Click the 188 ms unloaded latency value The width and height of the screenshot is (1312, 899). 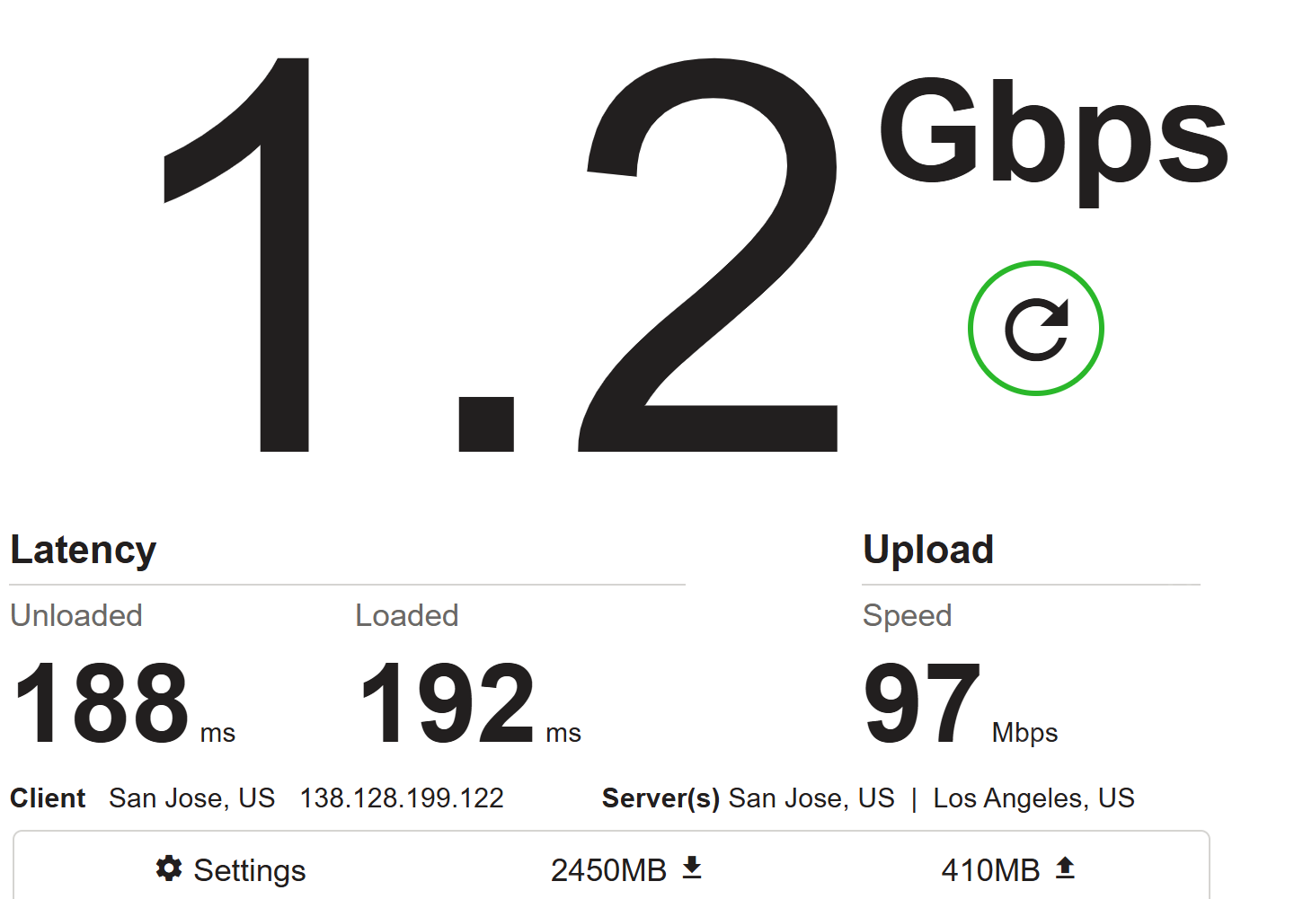(123, 703)
